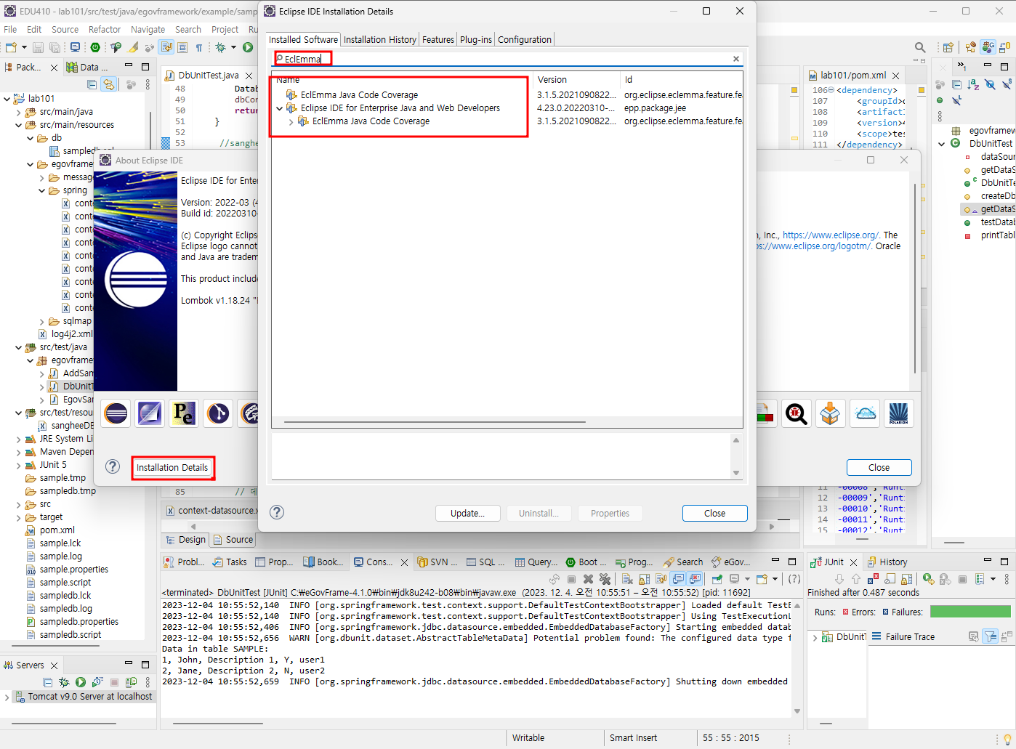
Task: Click the Update... button
Action: tap(468, 513)
